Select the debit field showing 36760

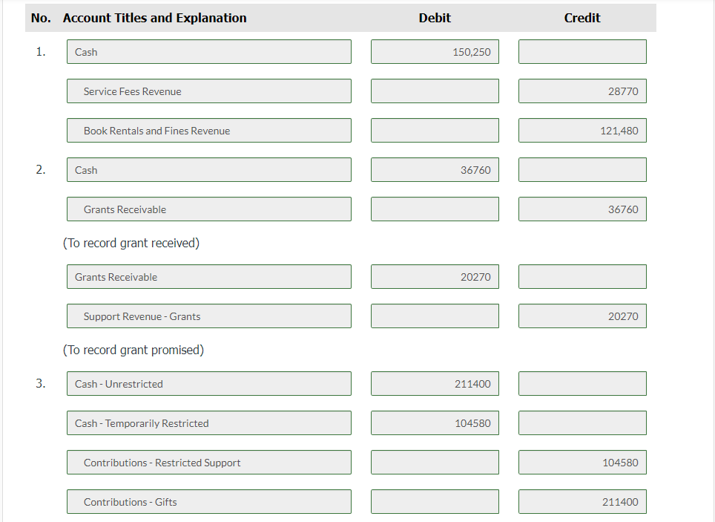pos(435,169)
